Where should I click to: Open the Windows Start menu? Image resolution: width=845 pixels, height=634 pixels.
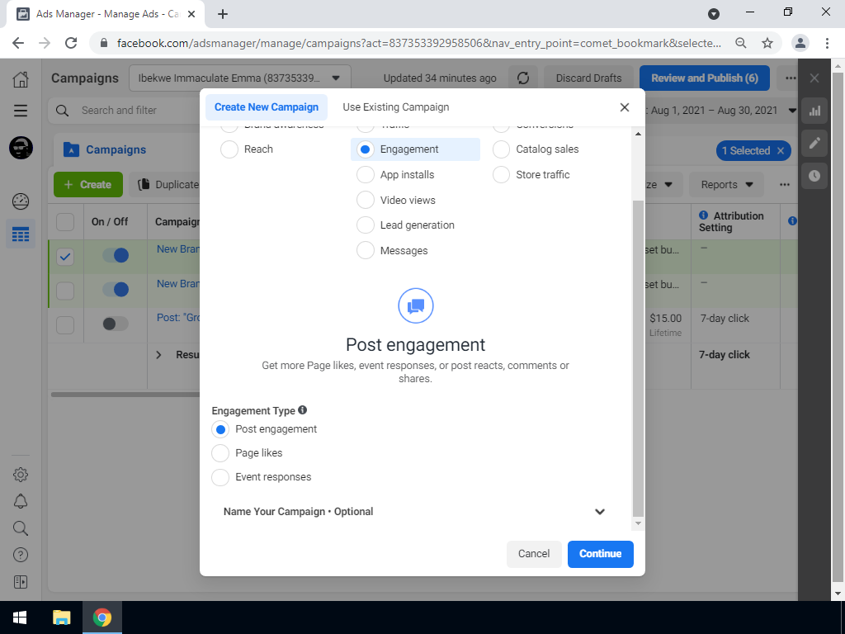(x=20, y=617)
